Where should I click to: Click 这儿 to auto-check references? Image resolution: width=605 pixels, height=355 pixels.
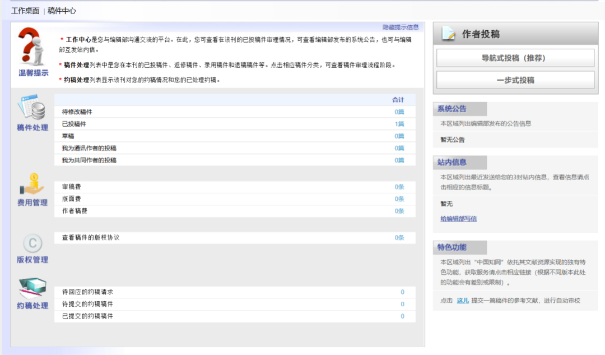click(x=462, y=300)
